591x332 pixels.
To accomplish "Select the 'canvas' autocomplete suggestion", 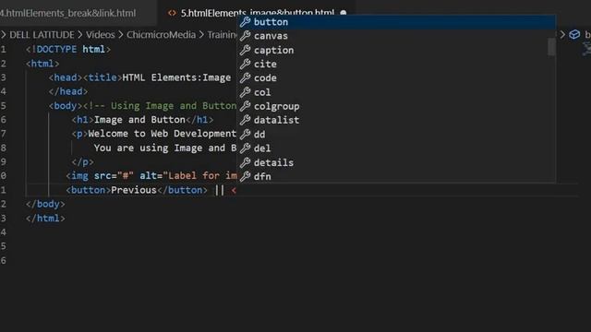I will pos(396,36).
